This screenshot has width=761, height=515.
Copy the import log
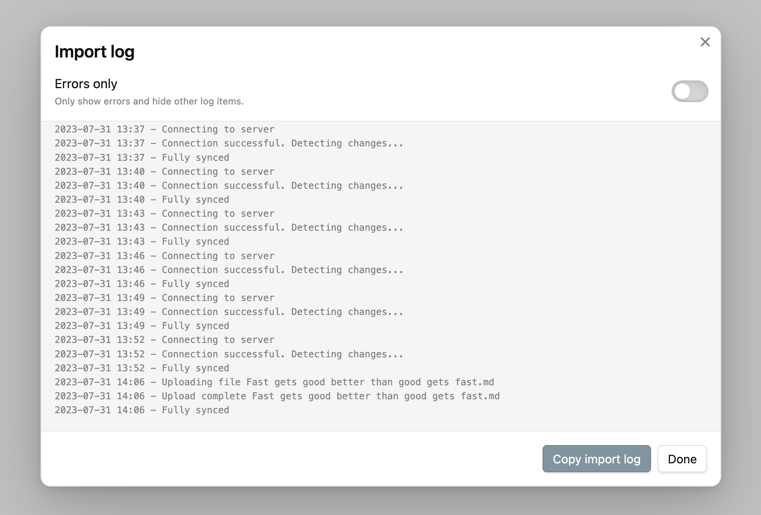(597, 459)
